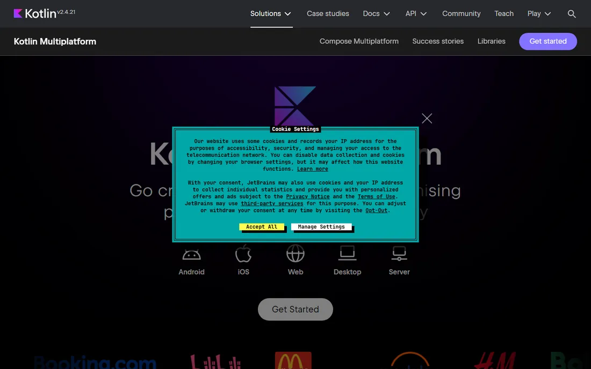
Task: Open the Case studies page
Action: [x=328, y=13]
